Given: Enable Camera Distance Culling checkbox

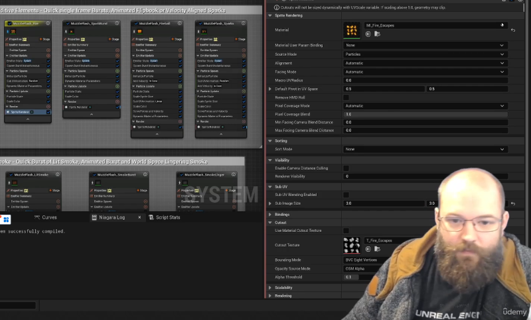Looking at the screenshot, I should (346, 168).
